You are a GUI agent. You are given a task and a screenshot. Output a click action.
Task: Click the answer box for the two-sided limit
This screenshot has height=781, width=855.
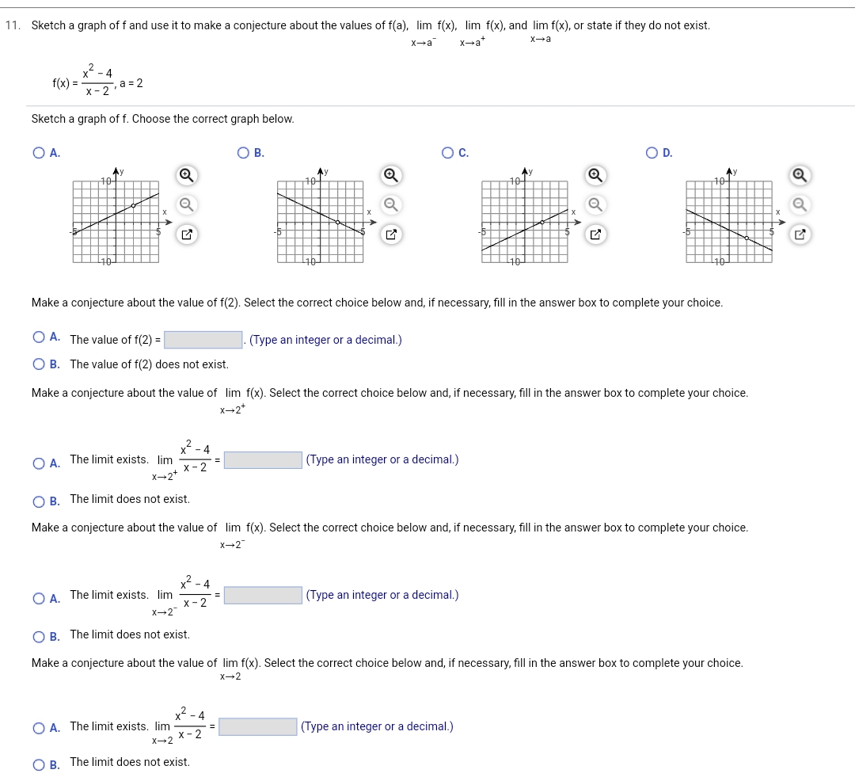coord(256,726)
